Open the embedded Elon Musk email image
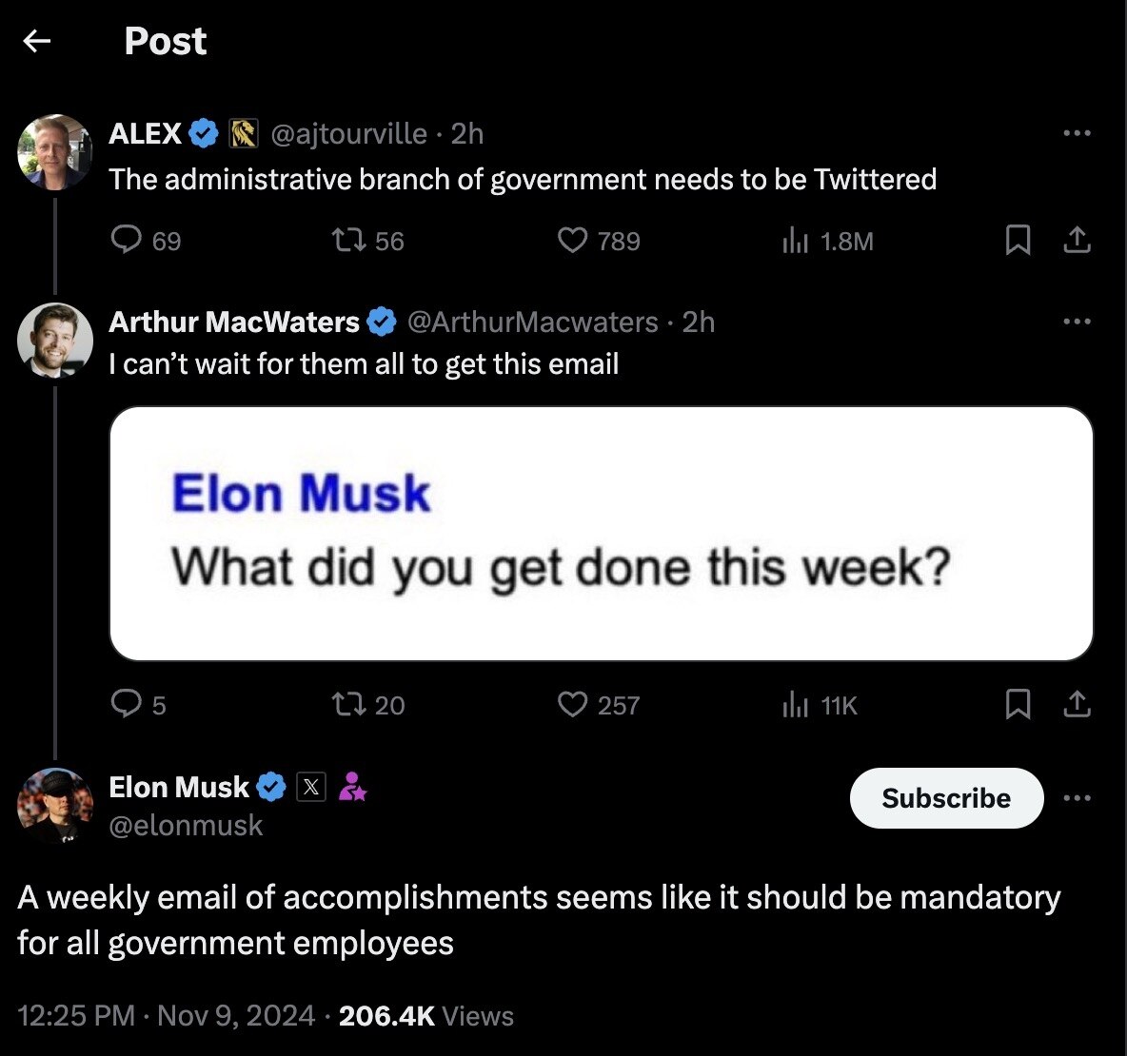 click(601, 534)
